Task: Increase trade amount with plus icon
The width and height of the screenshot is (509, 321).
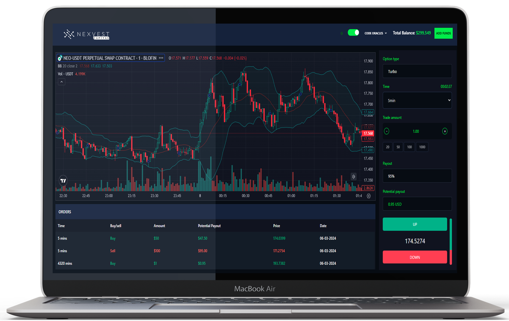Action: [445, 131]
